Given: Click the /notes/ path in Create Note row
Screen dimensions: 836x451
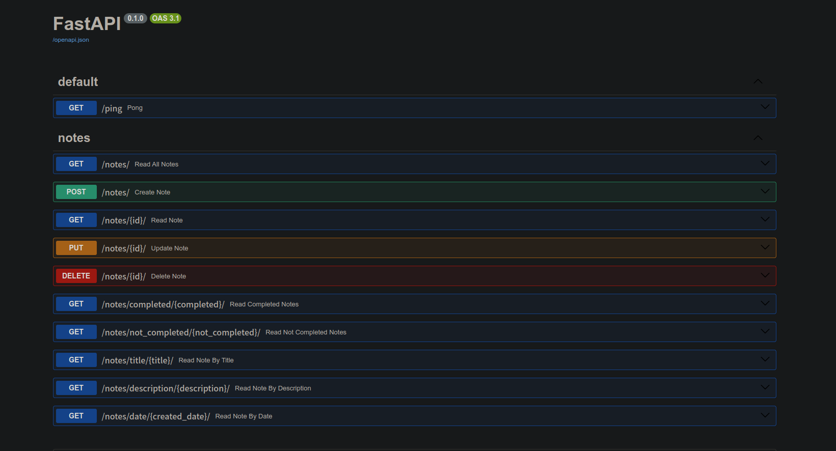Looking at the screenshot, I should click(116, 192).
